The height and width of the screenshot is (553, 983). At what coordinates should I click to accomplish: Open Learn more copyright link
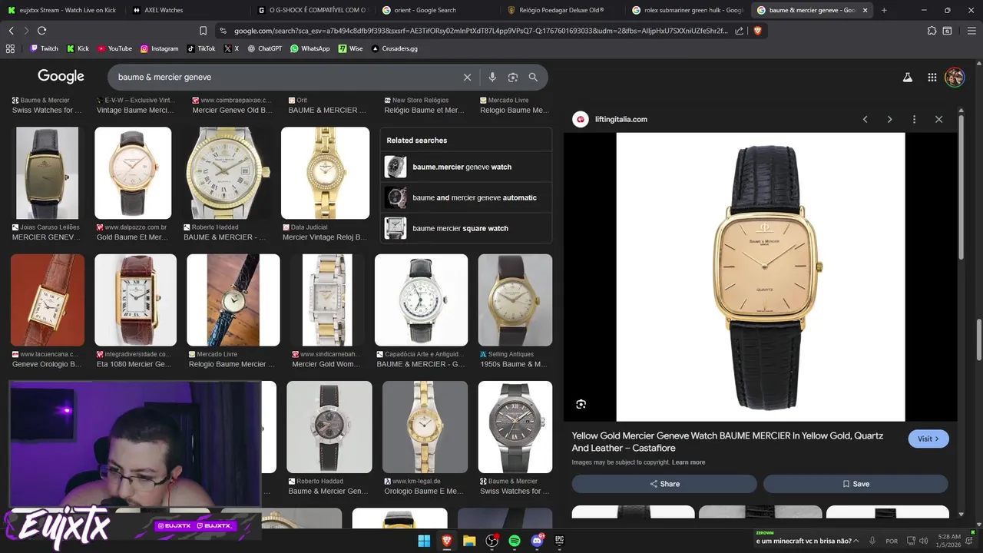coord(688,462)
